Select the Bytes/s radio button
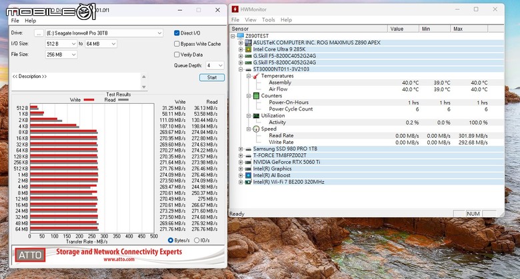This screenshot has width=520, height=279. pyautogui.click(x=171, y=240)
